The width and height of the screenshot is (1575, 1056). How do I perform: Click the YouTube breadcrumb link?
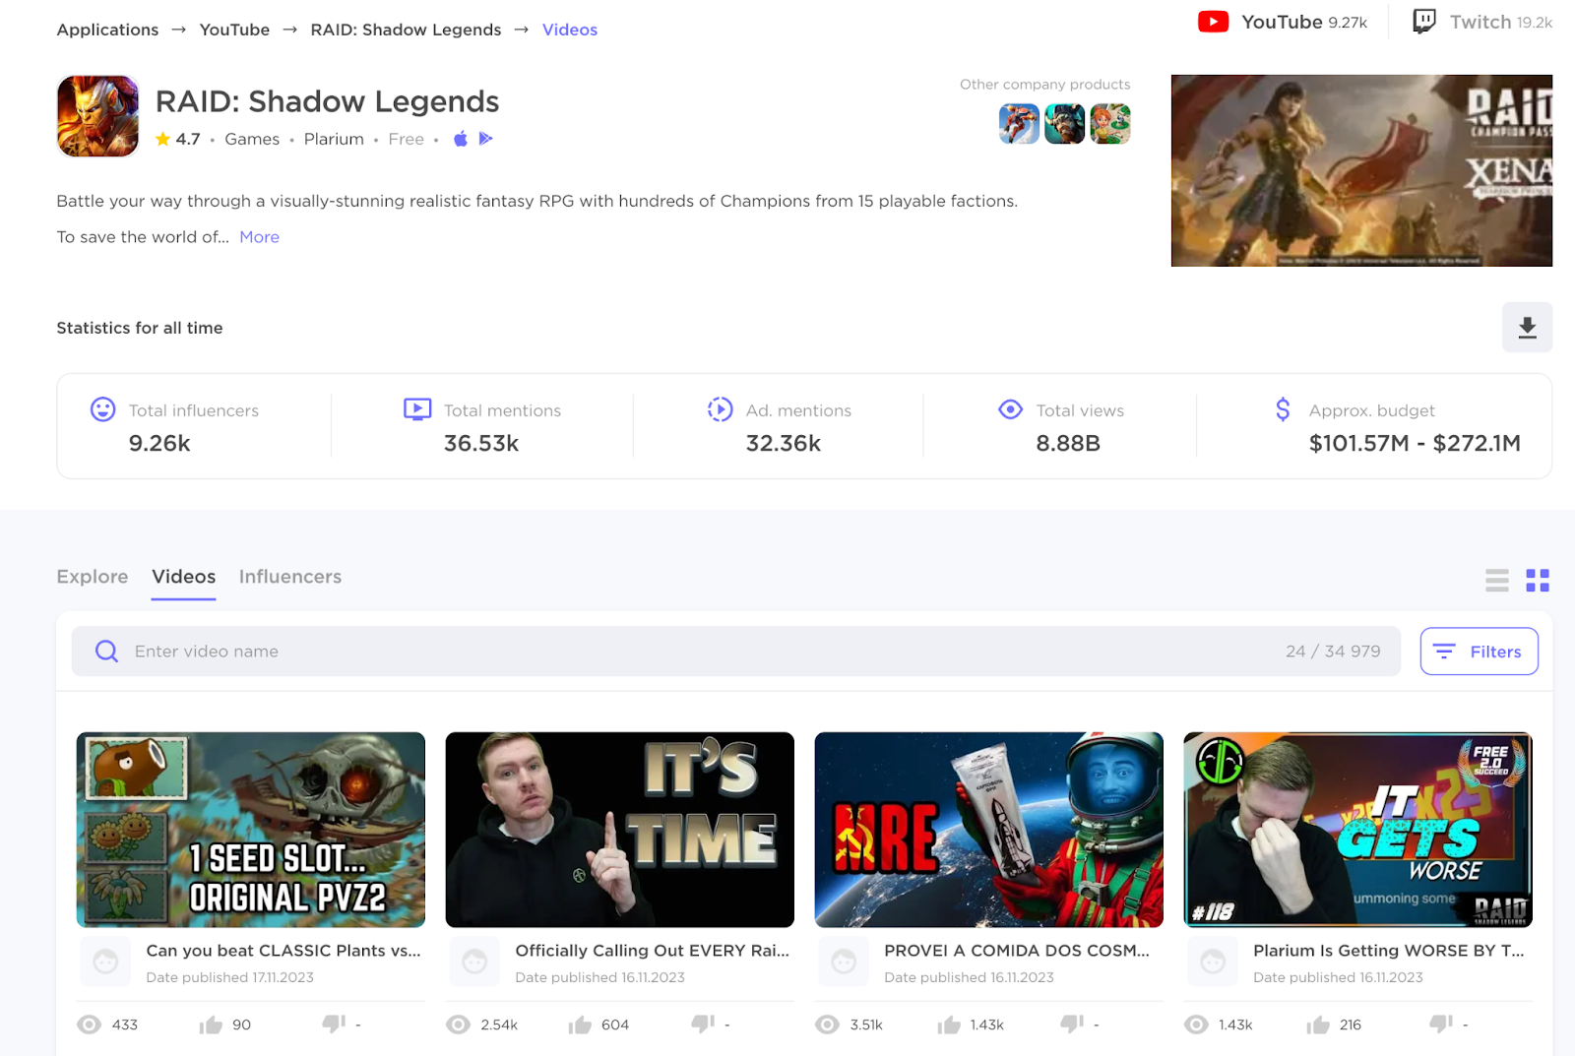click(234, 30)
